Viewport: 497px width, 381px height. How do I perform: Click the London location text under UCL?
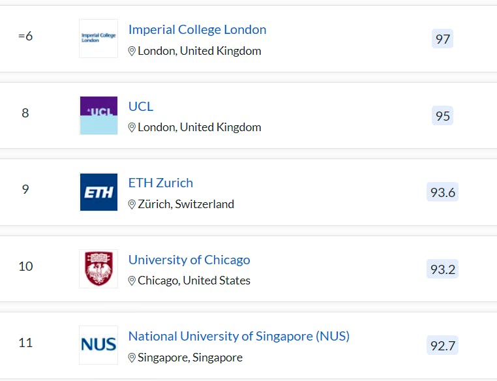click(199, 127)
